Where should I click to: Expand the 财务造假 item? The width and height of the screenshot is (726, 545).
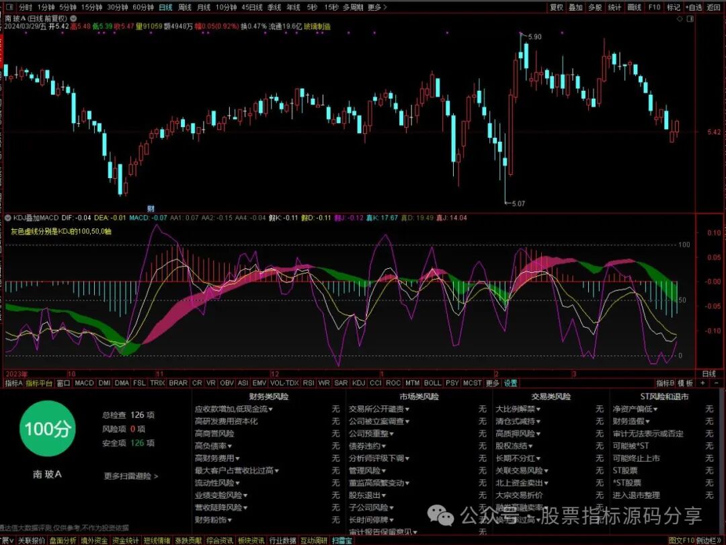(631, 421)
